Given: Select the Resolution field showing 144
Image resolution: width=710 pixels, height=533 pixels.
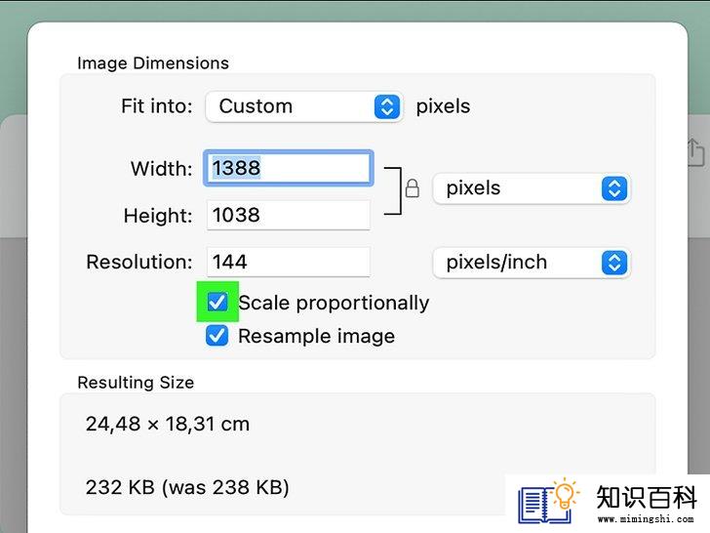Looking at the screenshot, I should (288, 262).
